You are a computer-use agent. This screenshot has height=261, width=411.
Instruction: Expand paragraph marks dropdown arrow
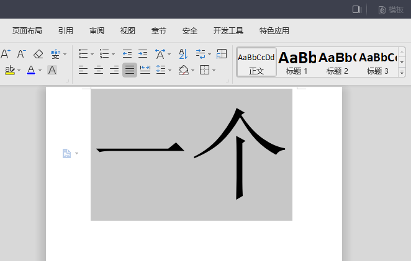point(209,54)
